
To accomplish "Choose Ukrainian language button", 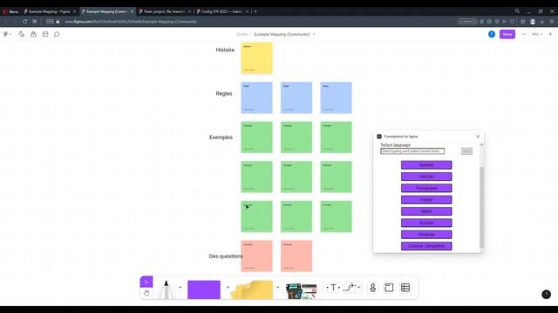I will 426,235.
